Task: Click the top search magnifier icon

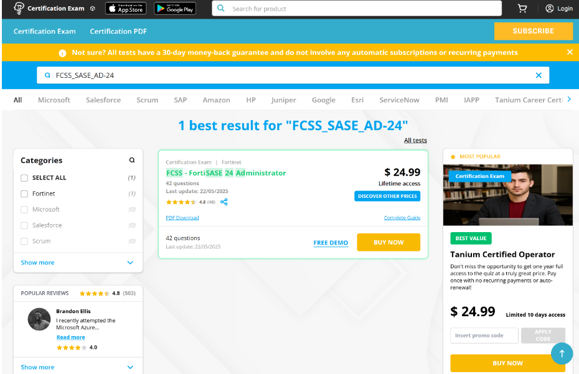Action: point(221,8)
